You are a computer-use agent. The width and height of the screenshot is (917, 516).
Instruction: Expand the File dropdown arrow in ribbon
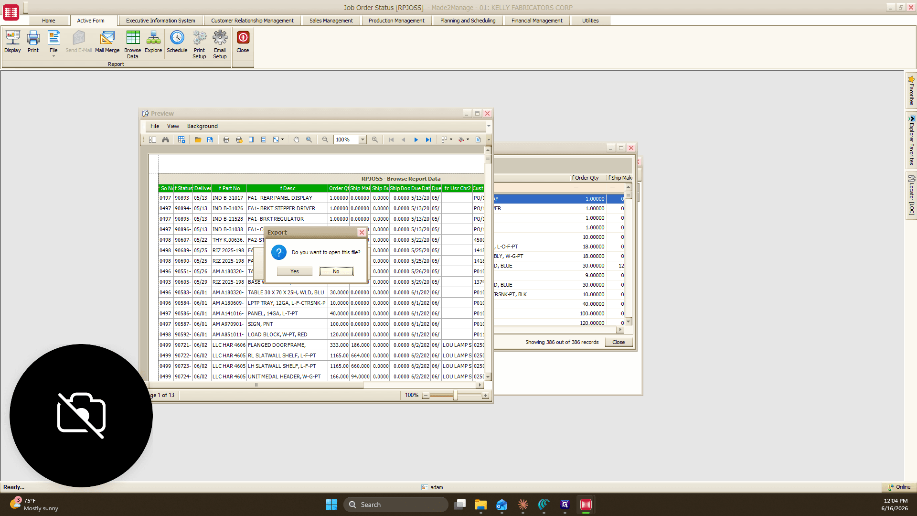53,56
